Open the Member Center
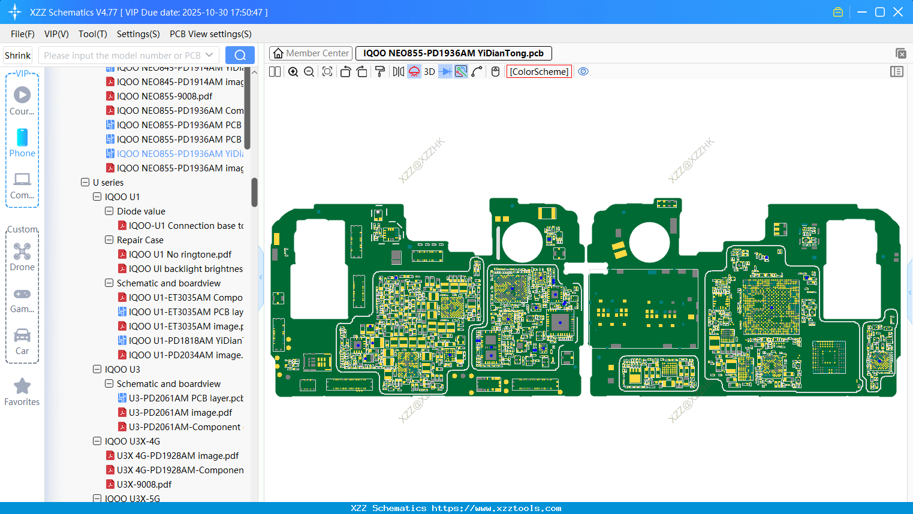913x514 pixels. pos(311,53)
